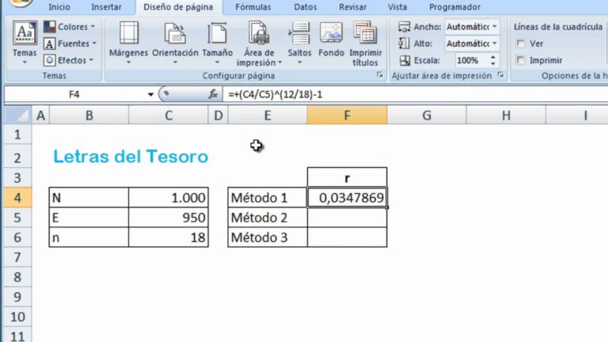Open the Name Box dropdown arrow
This screenshot has height=342, width=608.
(x=150, y=94)
